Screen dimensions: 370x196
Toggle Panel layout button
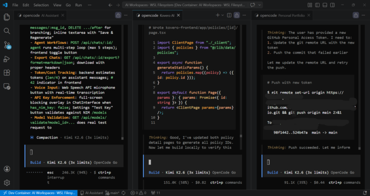point(325,5)
